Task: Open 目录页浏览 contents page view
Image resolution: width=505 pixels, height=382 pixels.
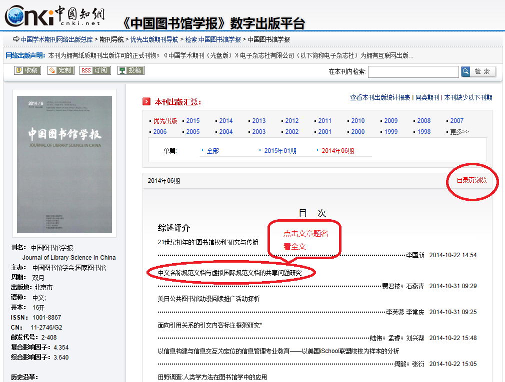Action: 471,180
